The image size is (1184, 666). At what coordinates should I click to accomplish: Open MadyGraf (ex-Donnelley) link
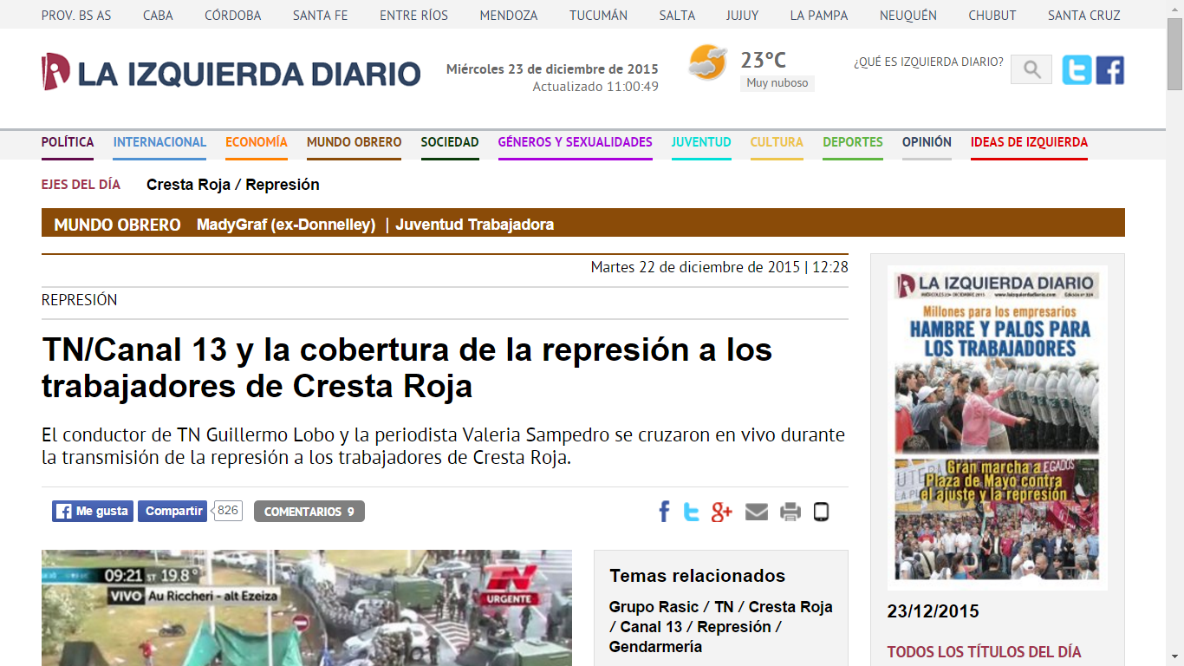[x=286, y=225]
